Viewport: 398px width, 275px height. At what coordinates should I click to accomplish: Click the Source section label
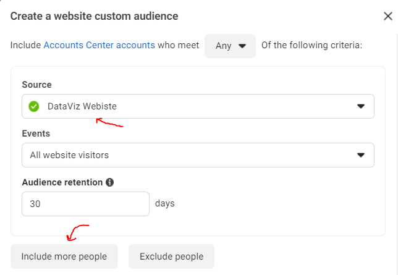click(36, 85)
